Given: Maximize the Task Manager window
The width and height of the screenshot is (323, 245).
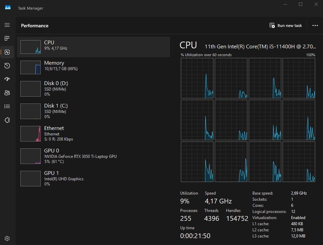Looking at the screenshot, I should click(x=301, y=4).
